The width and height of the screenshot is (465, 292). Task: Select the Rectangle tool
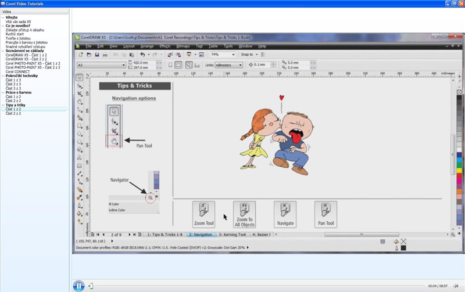[x=80, y=126]
